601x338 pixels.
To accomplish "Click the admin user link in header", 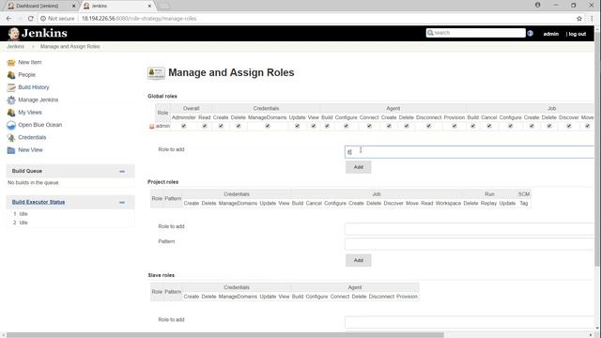I will (551, 34).
